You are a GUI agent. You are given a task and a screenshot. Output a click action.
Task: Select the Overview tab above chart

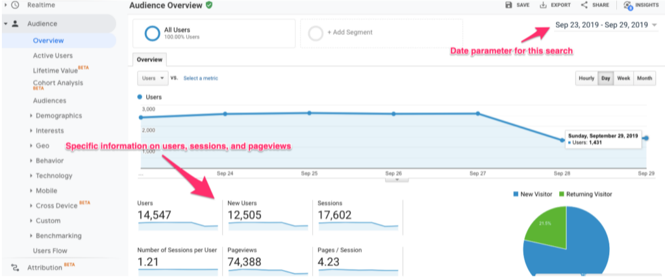click(x=149, y=60)
